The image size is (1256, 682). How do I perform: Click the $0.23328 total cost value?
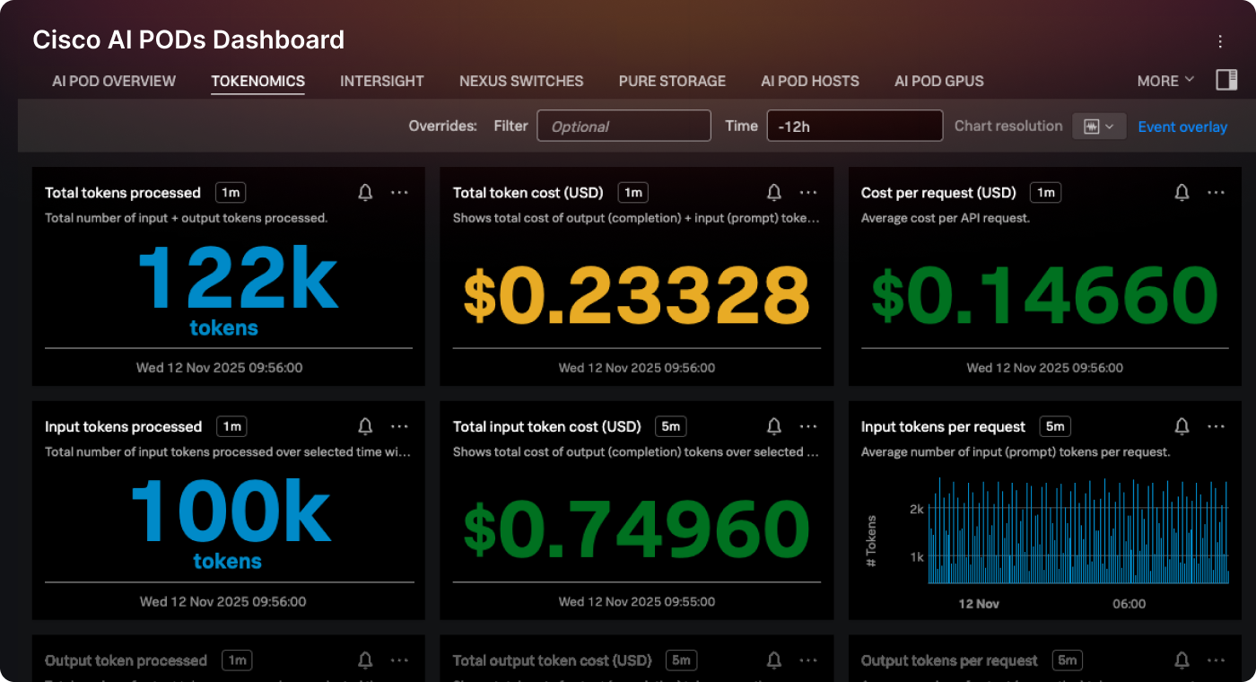[x=637, y=296]
